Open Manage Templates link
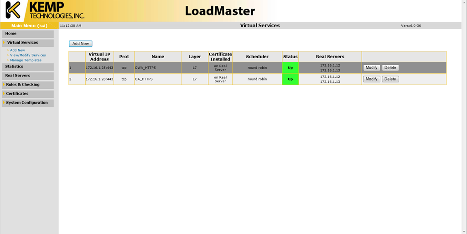The image size is (467, 234). pyautogui.click(x=26, y=60)
